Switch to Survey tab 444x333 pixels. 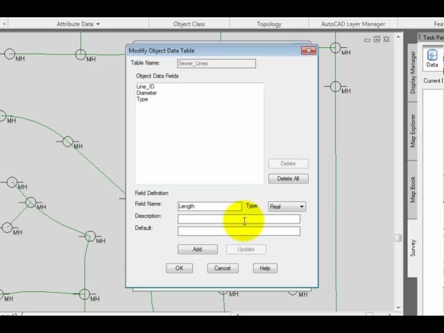tap(413, 248)
